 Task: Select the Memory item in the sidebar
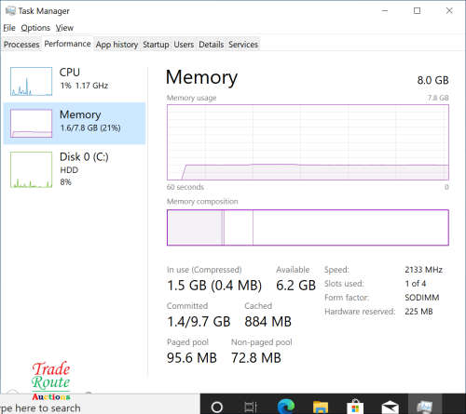75,123
